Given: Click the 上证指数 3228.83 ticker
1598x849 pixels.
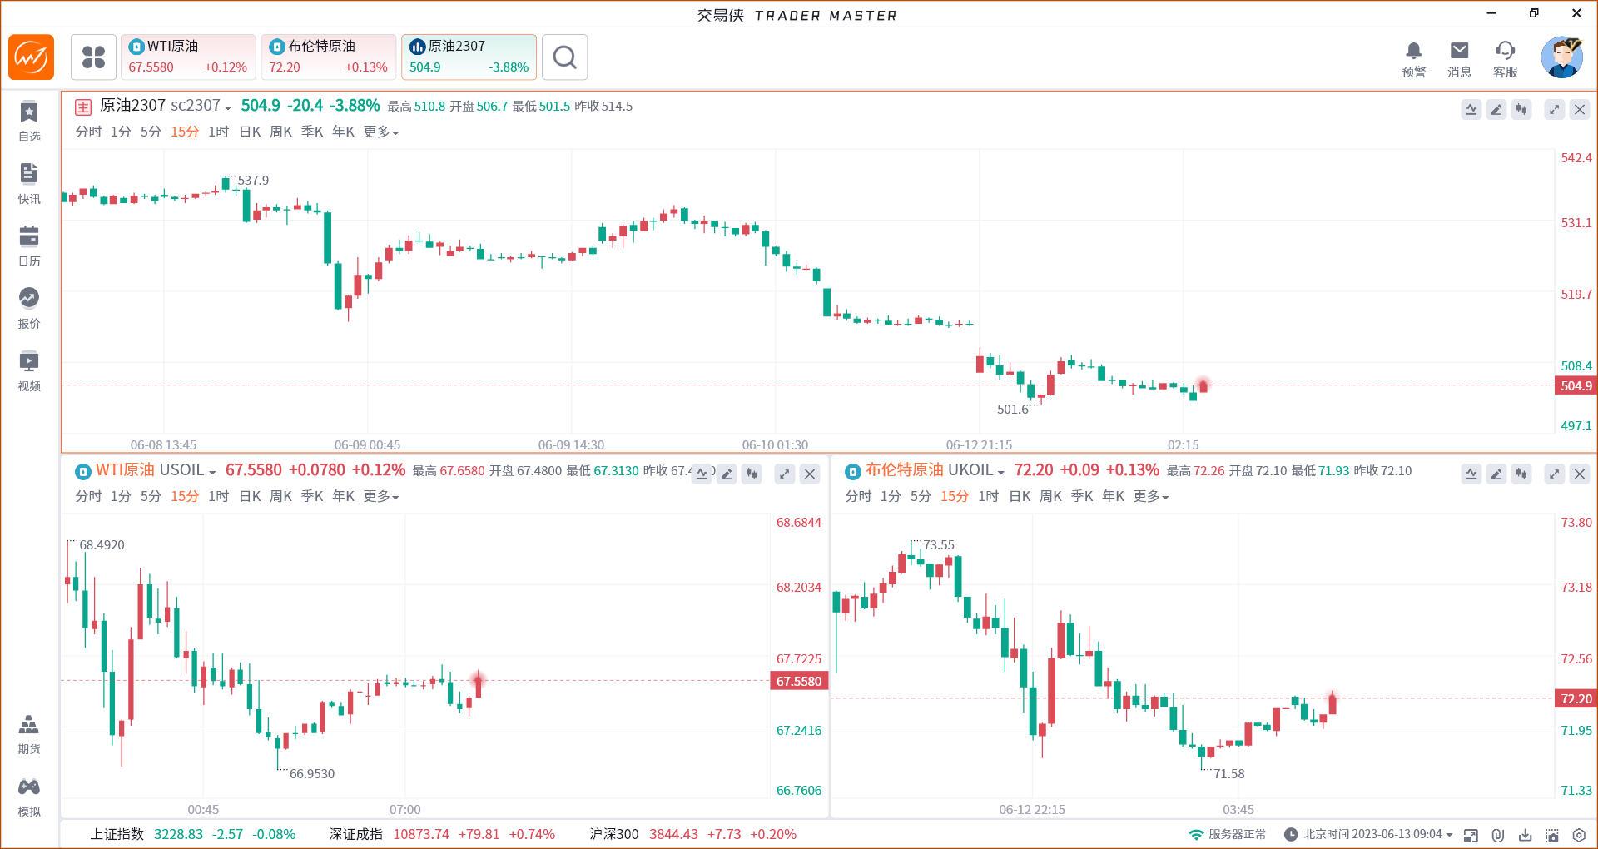Looking at the screenshot, I should click(x=192, y=834).
